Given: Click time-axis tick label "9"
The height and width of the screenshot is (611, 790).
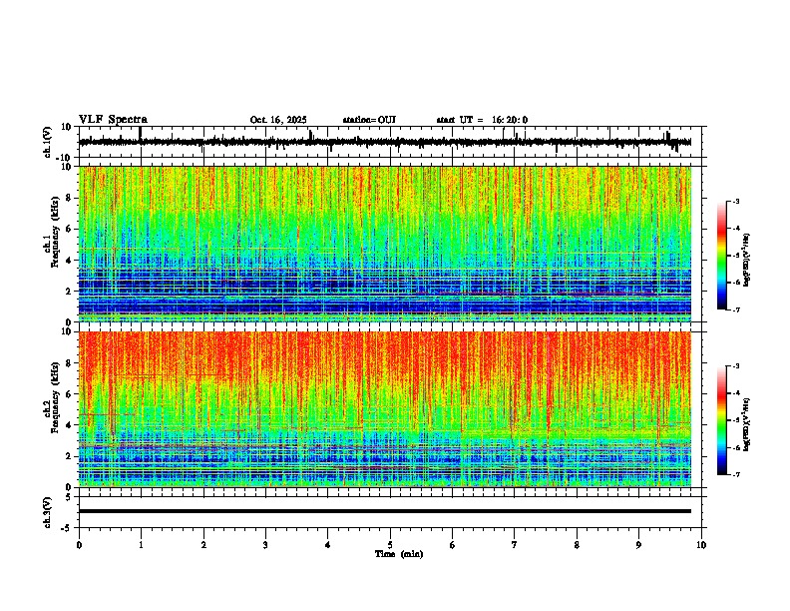Looking at the screenshot, I should [x=638, y=545].
